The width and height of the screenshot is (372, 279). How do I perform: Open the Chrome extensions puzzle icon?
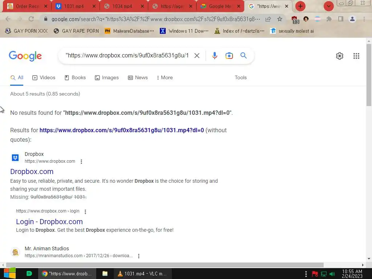(x=329, y=19)
